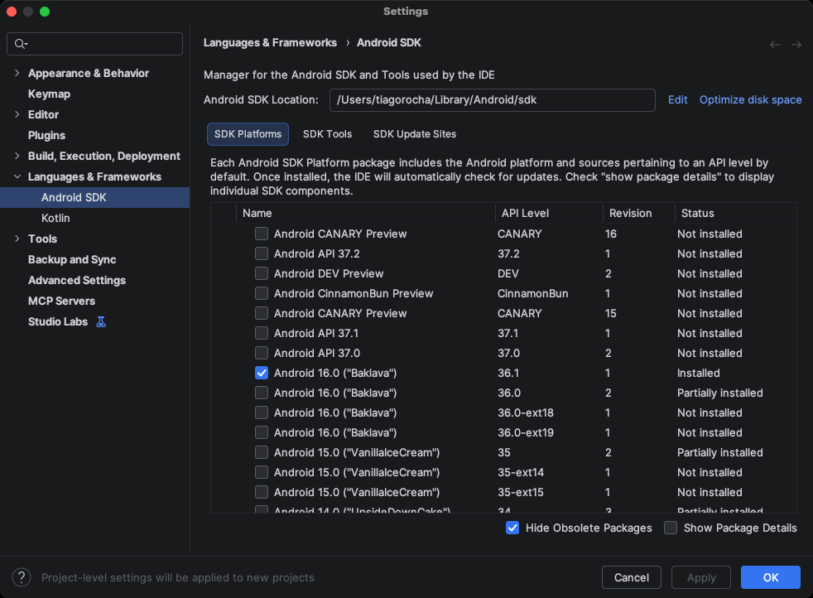The image size is (813, 598).
Task: Select the Android CinnamonBun Preview row name
Action: tap(354, 293)
